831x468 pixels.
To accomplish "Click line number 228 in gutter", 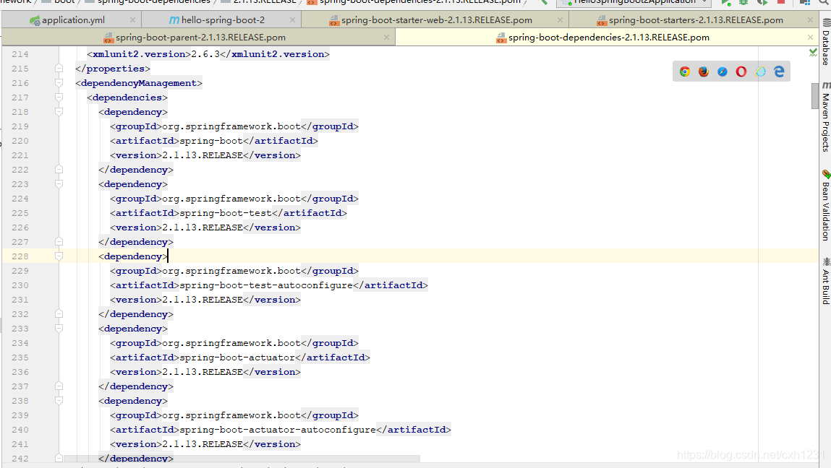I will point(20,256).
